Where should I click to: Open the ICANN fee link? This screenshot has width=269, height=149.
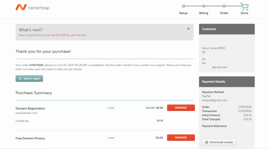coord(22,121)
